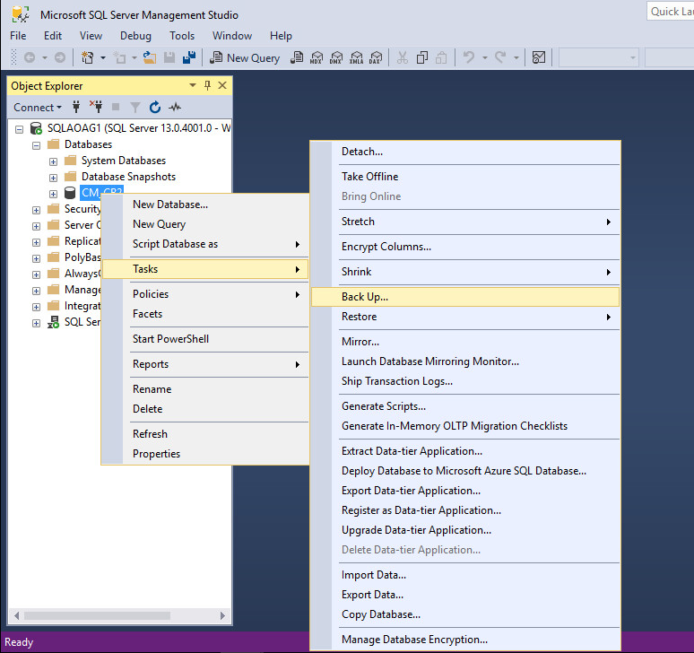Expand the CM_CB2 database node
Screen dimensions: 694x653
pos(53,194)
